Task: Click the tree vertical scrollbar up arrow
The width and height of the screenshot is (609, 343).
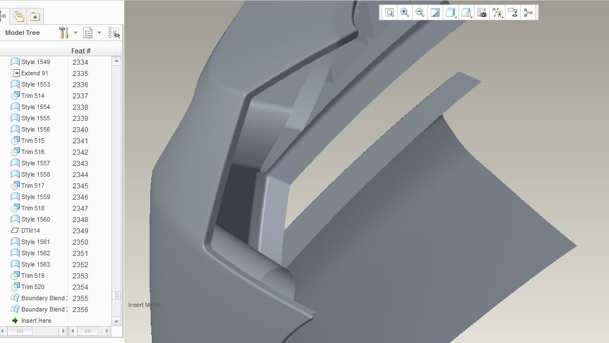Action: [116, 61]
